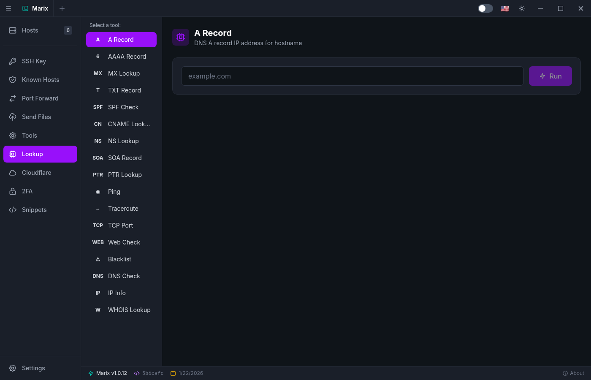Switch language via the US flag
This screenshot has width=591, height=380.
pos(504,8)
